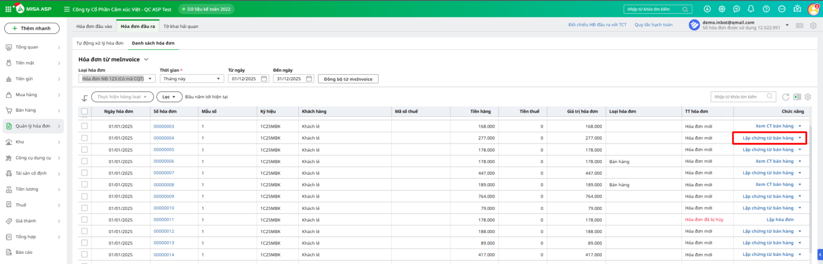Tick the checkbox for invoice 00000004
Viewport: 823px width, 264px height.
click(x=84, y=138)
